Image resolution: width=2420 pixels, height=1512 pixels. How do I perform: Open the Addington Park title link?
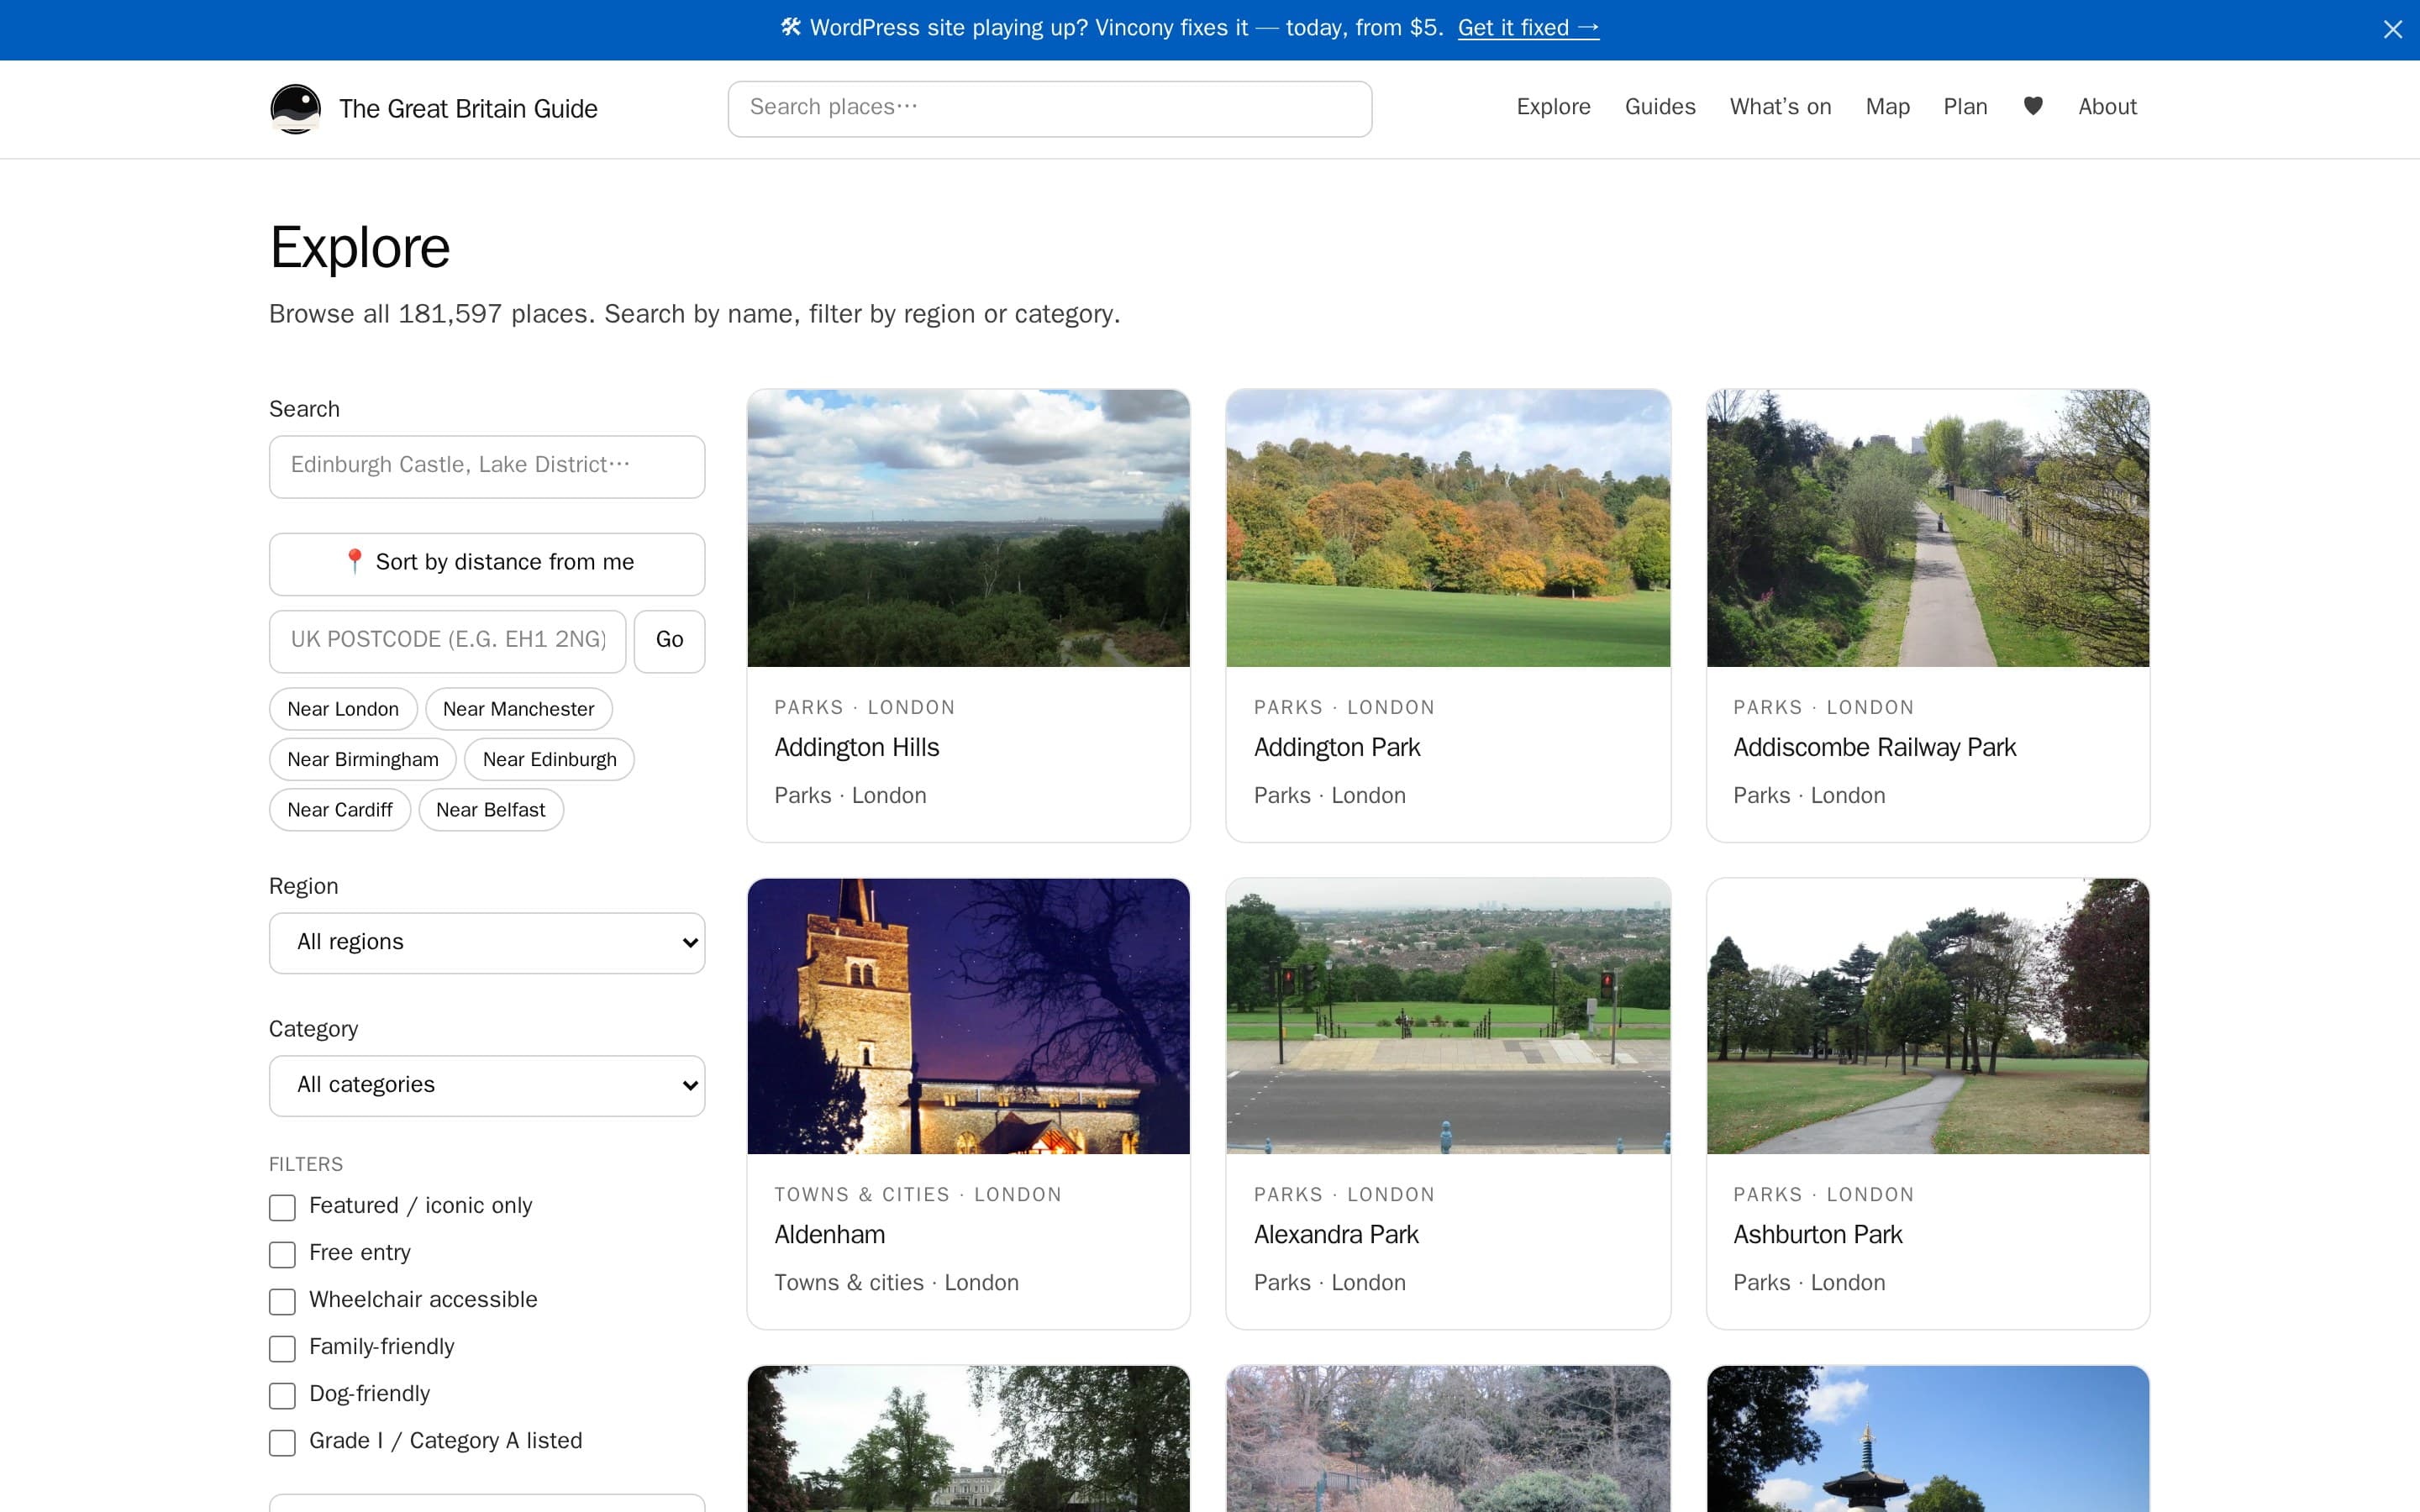[1337, 748]
